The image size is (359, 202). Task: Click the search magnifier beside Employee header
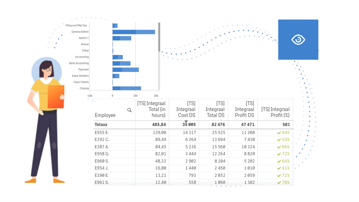click(130, 110)
